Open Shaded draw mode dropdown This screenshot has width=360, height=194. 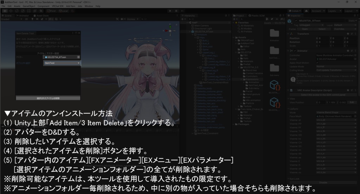pyautogui.click(x=12, y=19)
